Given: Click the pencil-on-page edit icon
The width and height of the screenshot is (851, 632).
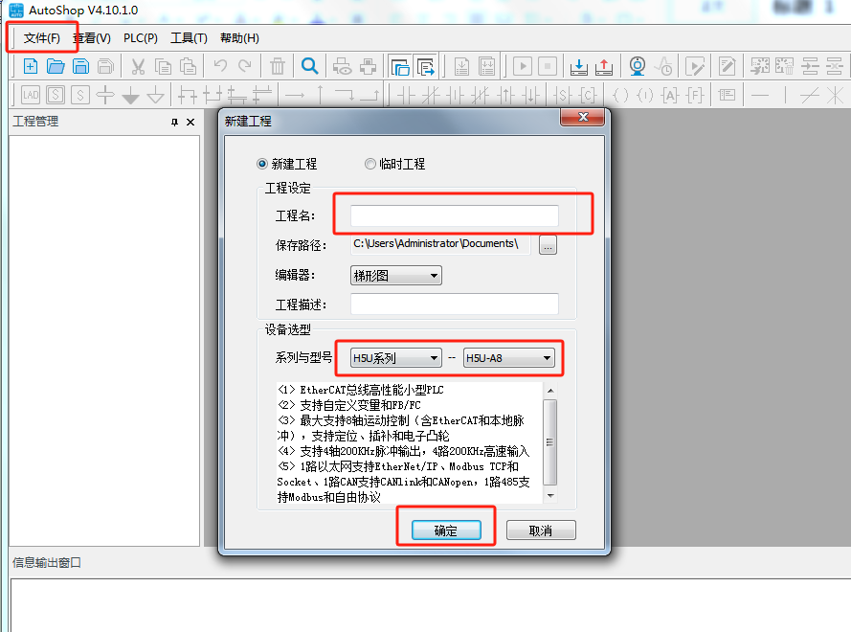Looking at the screenshot, I should coord(727,66).
